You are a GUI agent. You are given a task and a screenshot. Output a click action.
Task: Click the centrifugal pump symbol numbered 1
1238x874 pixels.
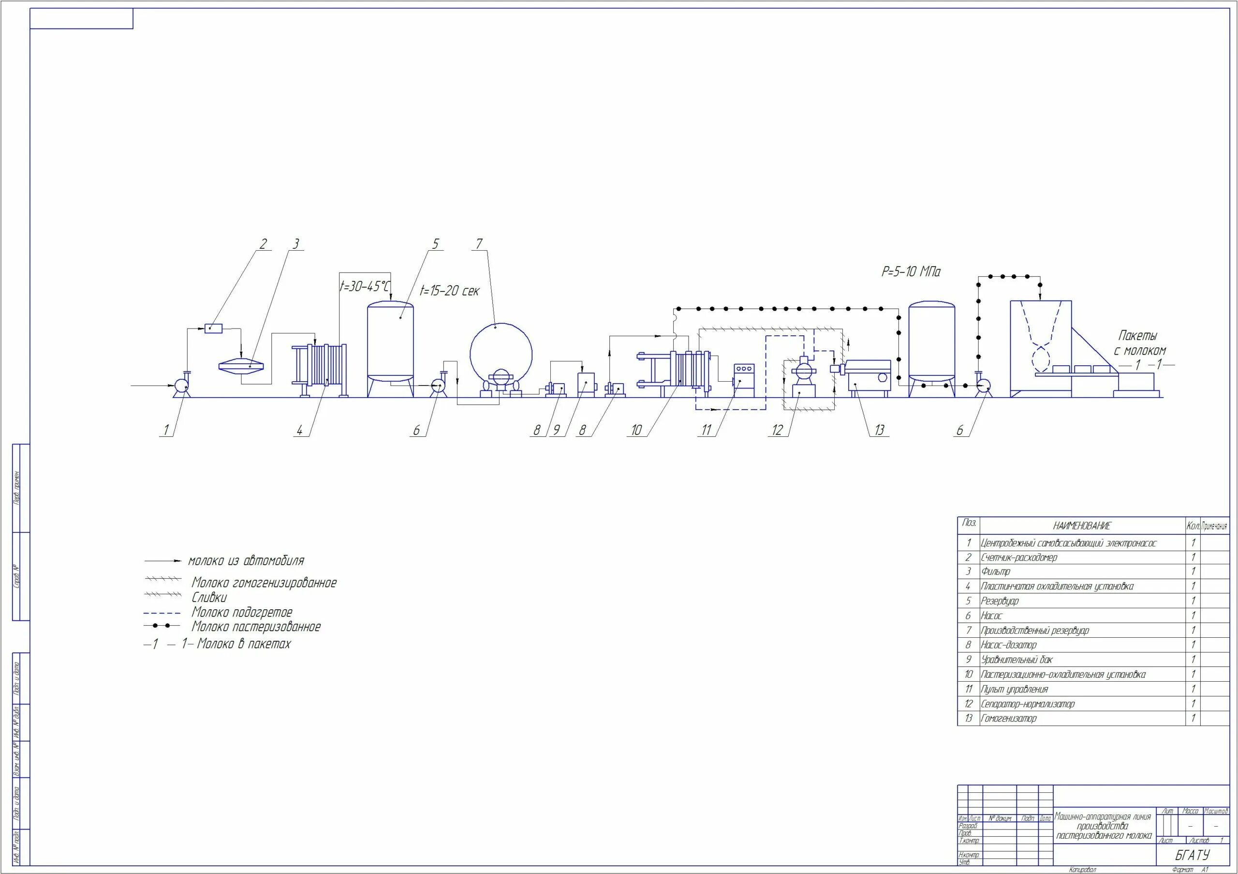click(181, 387)
